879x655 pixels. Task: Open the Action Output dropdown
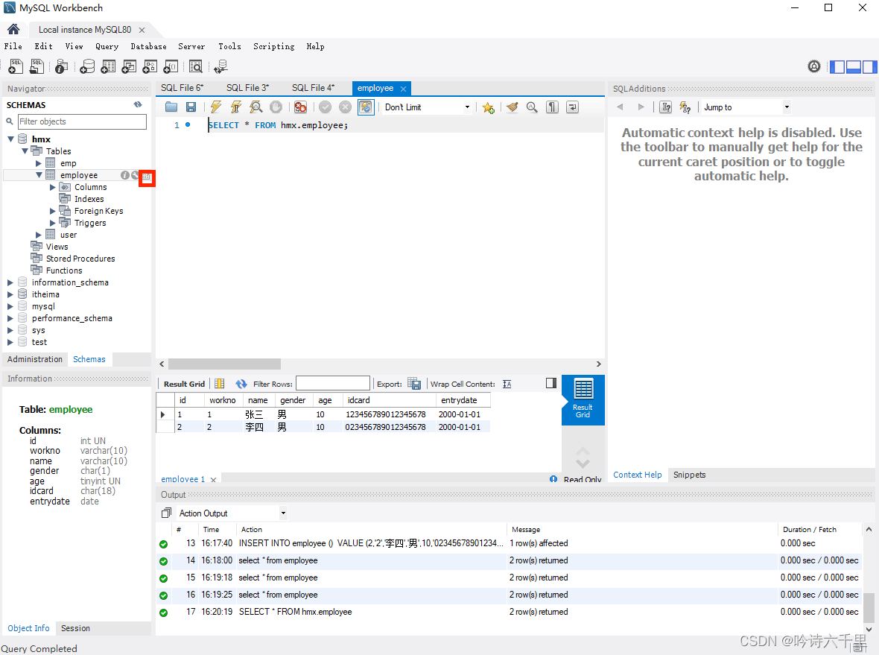283,513
